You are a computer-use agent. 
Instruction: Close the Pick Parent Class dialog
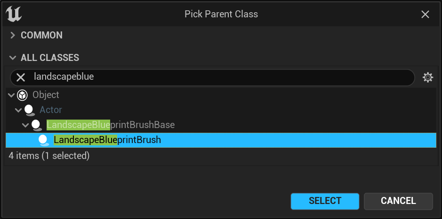coord(425,15)
